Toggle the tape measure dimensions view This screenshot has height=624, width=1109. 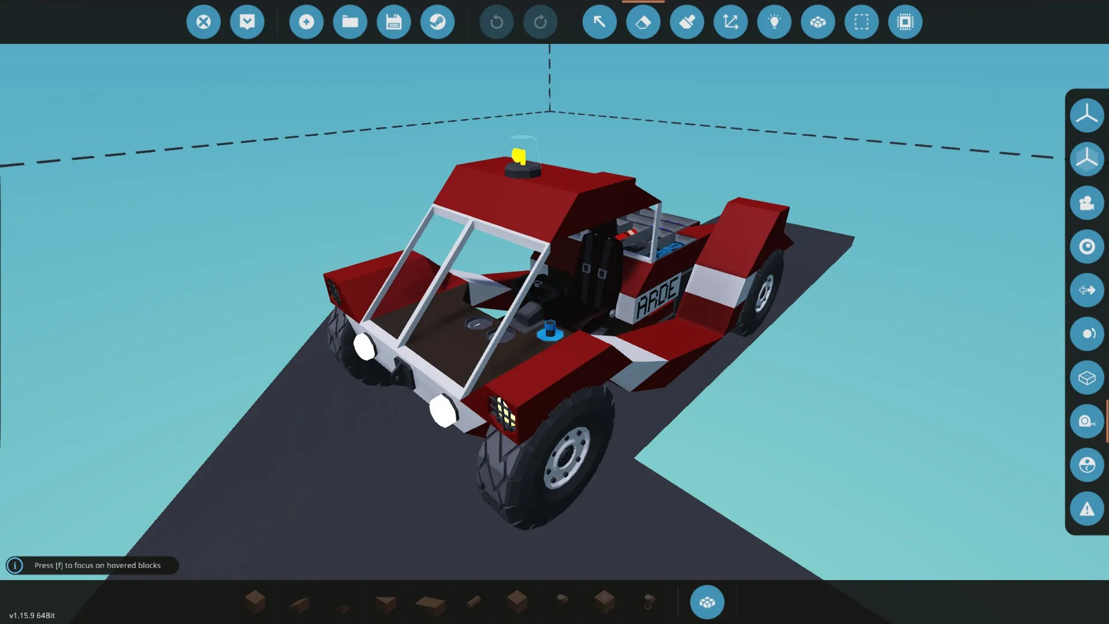[x=1086, y=421]
